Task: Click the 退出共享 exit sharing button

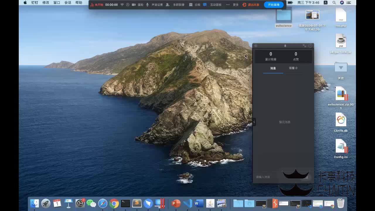Action: coord(251,5)
